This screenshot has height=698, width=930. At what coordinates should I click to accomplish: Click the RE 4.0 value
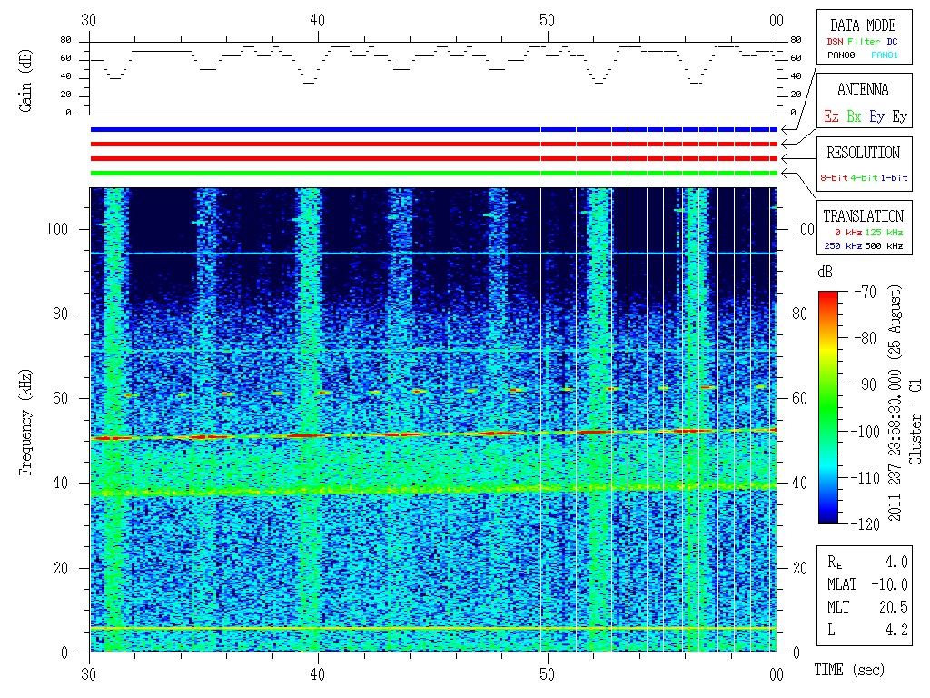pyautogui.click(x=896, y=562)
